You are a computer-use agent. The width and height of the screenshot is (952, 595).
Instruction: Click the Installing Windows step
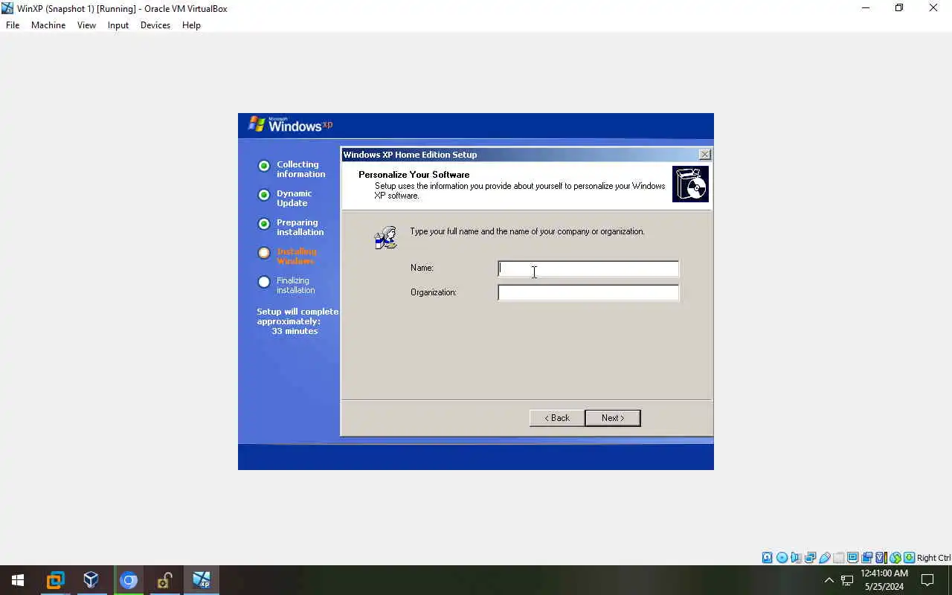tap(287, 257)
